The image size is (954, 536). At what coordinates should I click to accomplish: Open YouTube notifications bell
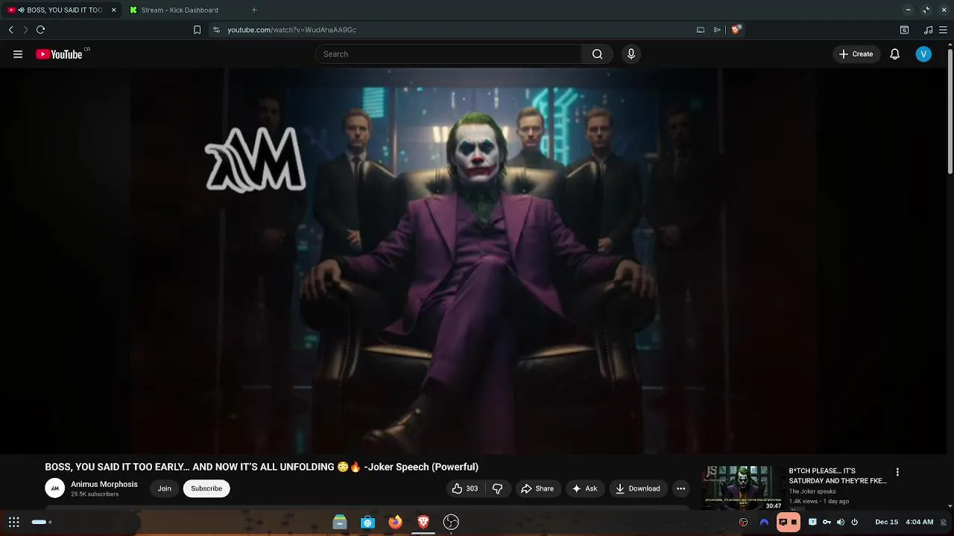point(895,54)
